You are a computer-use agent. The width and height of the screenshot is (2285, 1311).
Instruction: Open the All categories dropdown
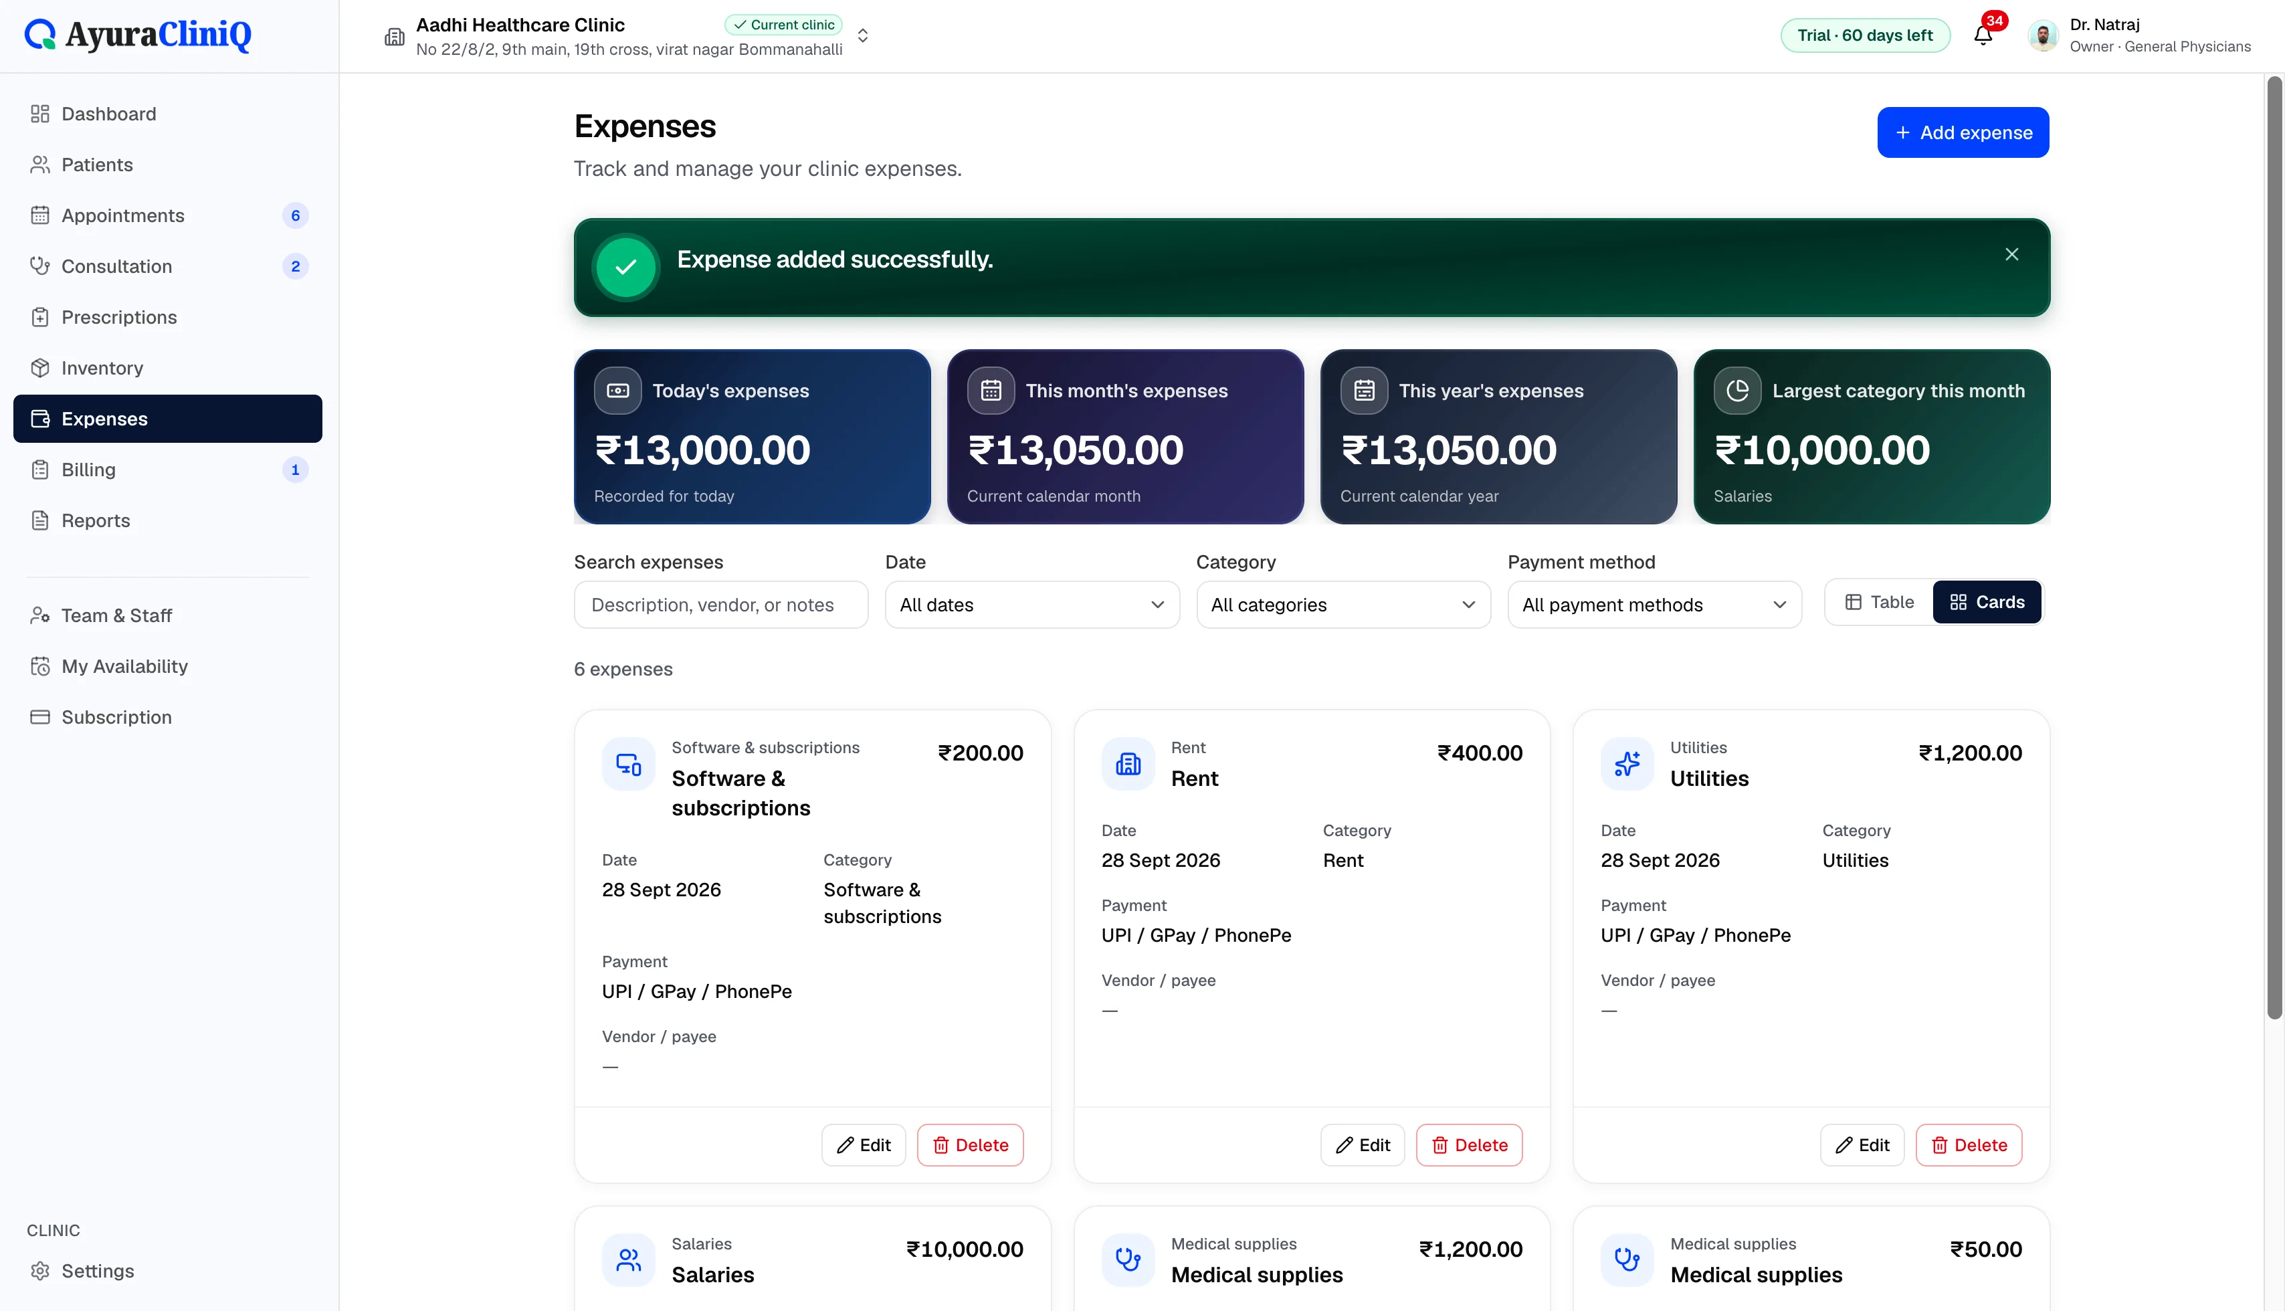click(1343, 605)
